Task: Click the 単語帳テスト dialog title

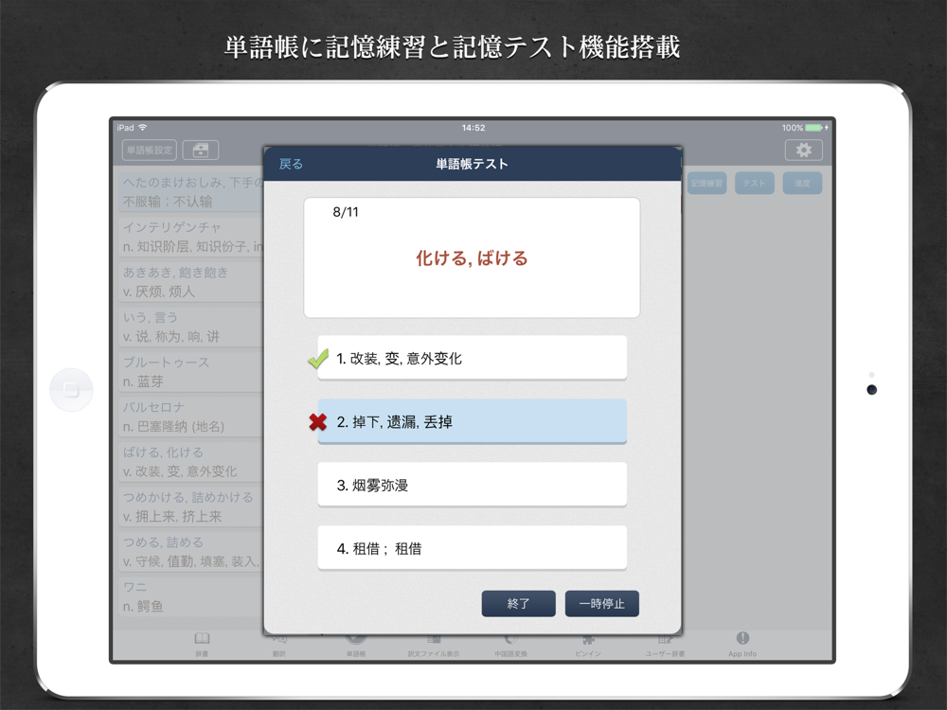Action: tap(472, 164)
